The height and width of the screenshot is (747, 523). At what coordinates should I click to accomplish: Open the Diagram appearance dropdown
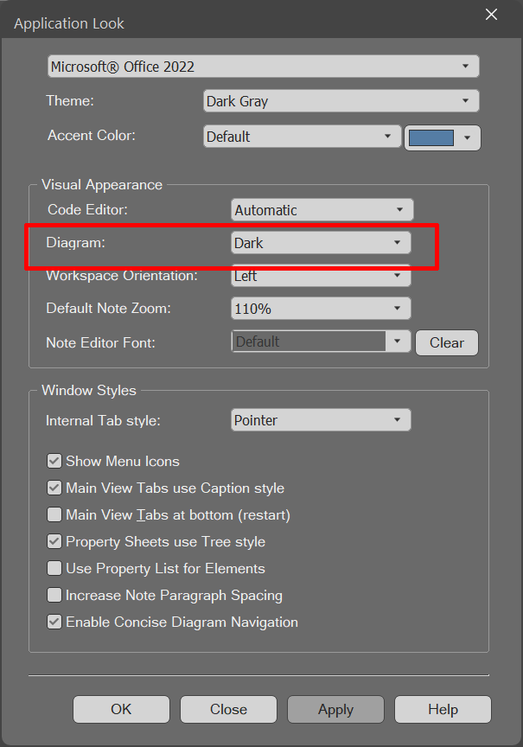click(321, 244)
